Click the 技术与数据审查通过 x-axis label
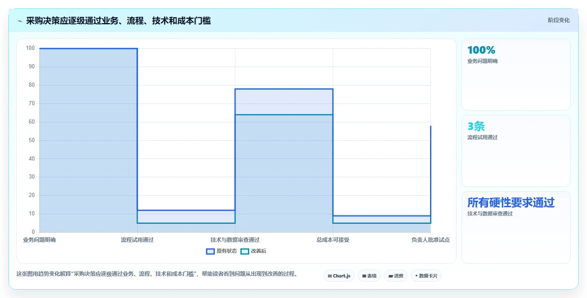587x298 pixels. (x=235, y=240)
